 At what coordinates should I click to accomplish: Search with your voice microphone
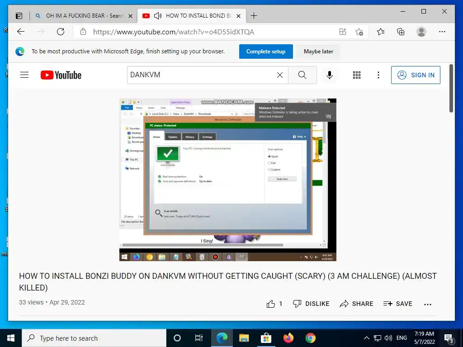330,75
